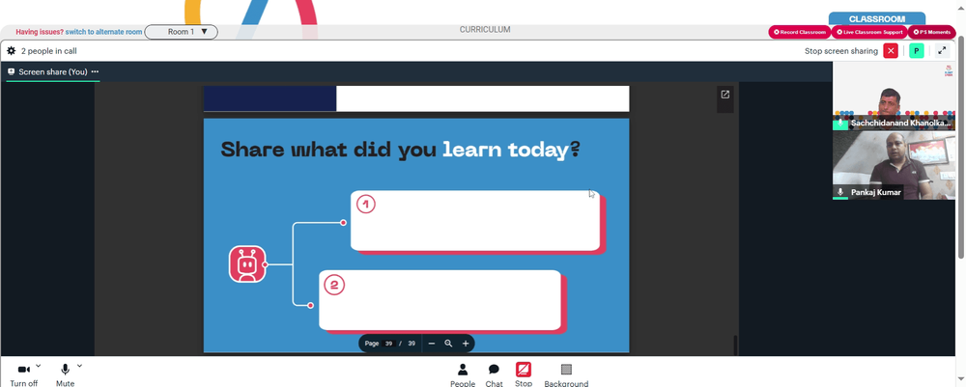Turn off the camera

tap(23, 374)
